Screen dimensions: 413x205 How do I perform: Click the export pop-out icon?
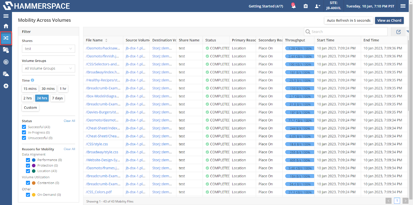(x=399, y=32)
